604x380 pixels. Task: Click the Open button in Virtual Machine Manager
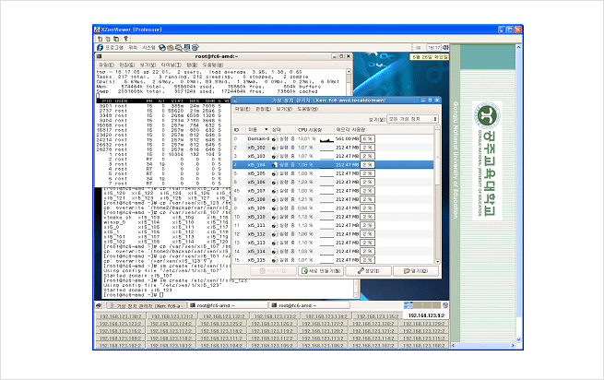[x=416, y=271]
